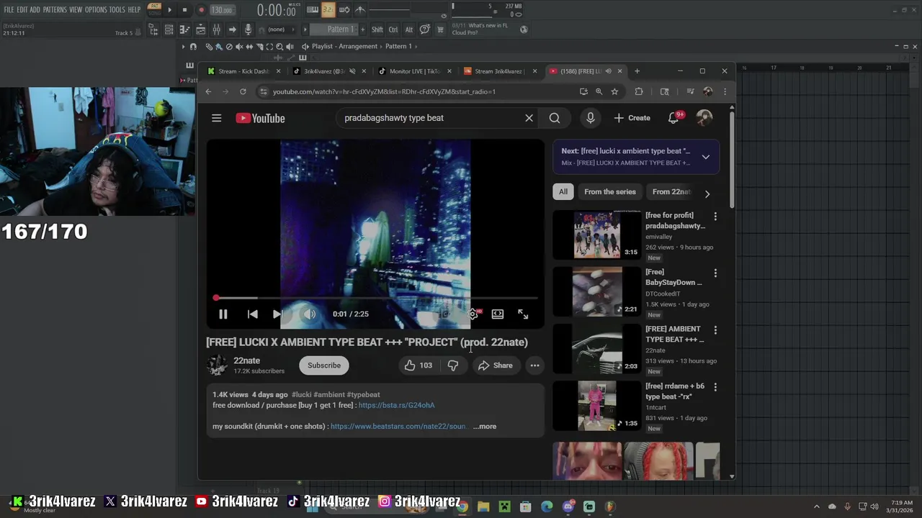The height and width of the screenshot is (518, 922).
Task: Subscribe to the 22nate channel
Action: pyautogui.click(x=324, y=365)
